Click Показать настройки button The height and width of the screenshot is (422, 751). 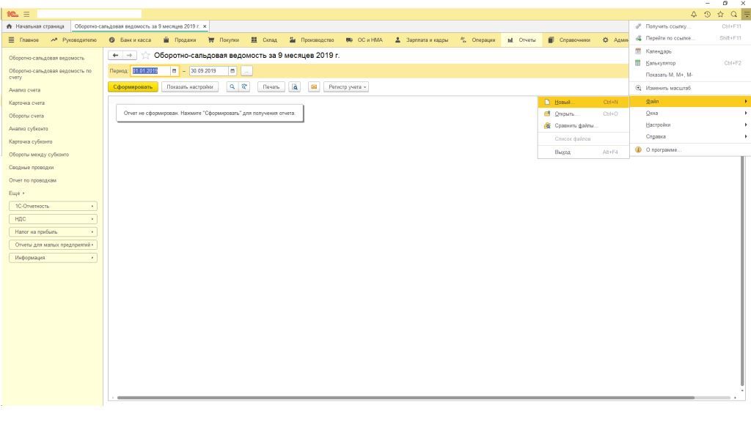point(190,87)
